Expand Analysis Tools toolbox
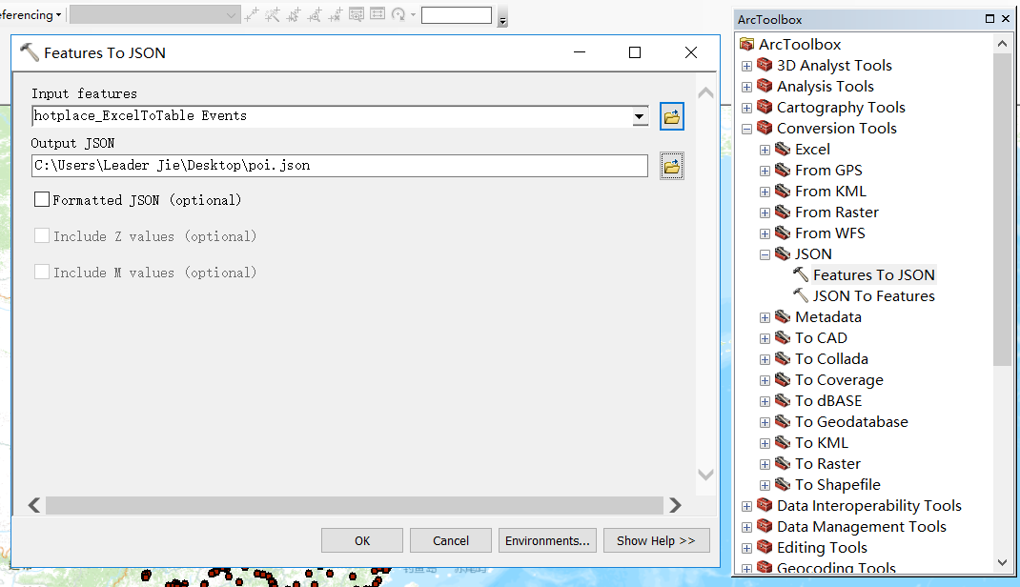Viewport: 1020px width, 587px height. (x=746, y=87)
